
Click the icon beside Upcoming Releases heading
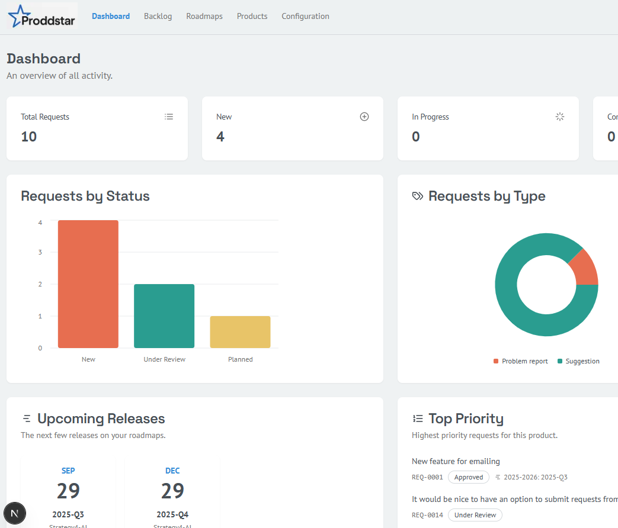pos(27,419)
